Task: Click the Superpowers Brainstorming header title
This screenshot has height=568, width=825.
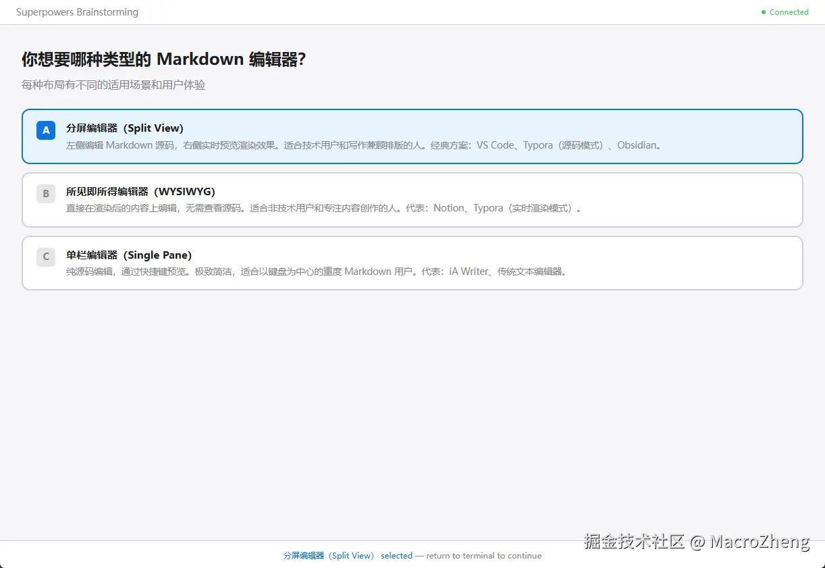Action: click(x=77, y=12)
